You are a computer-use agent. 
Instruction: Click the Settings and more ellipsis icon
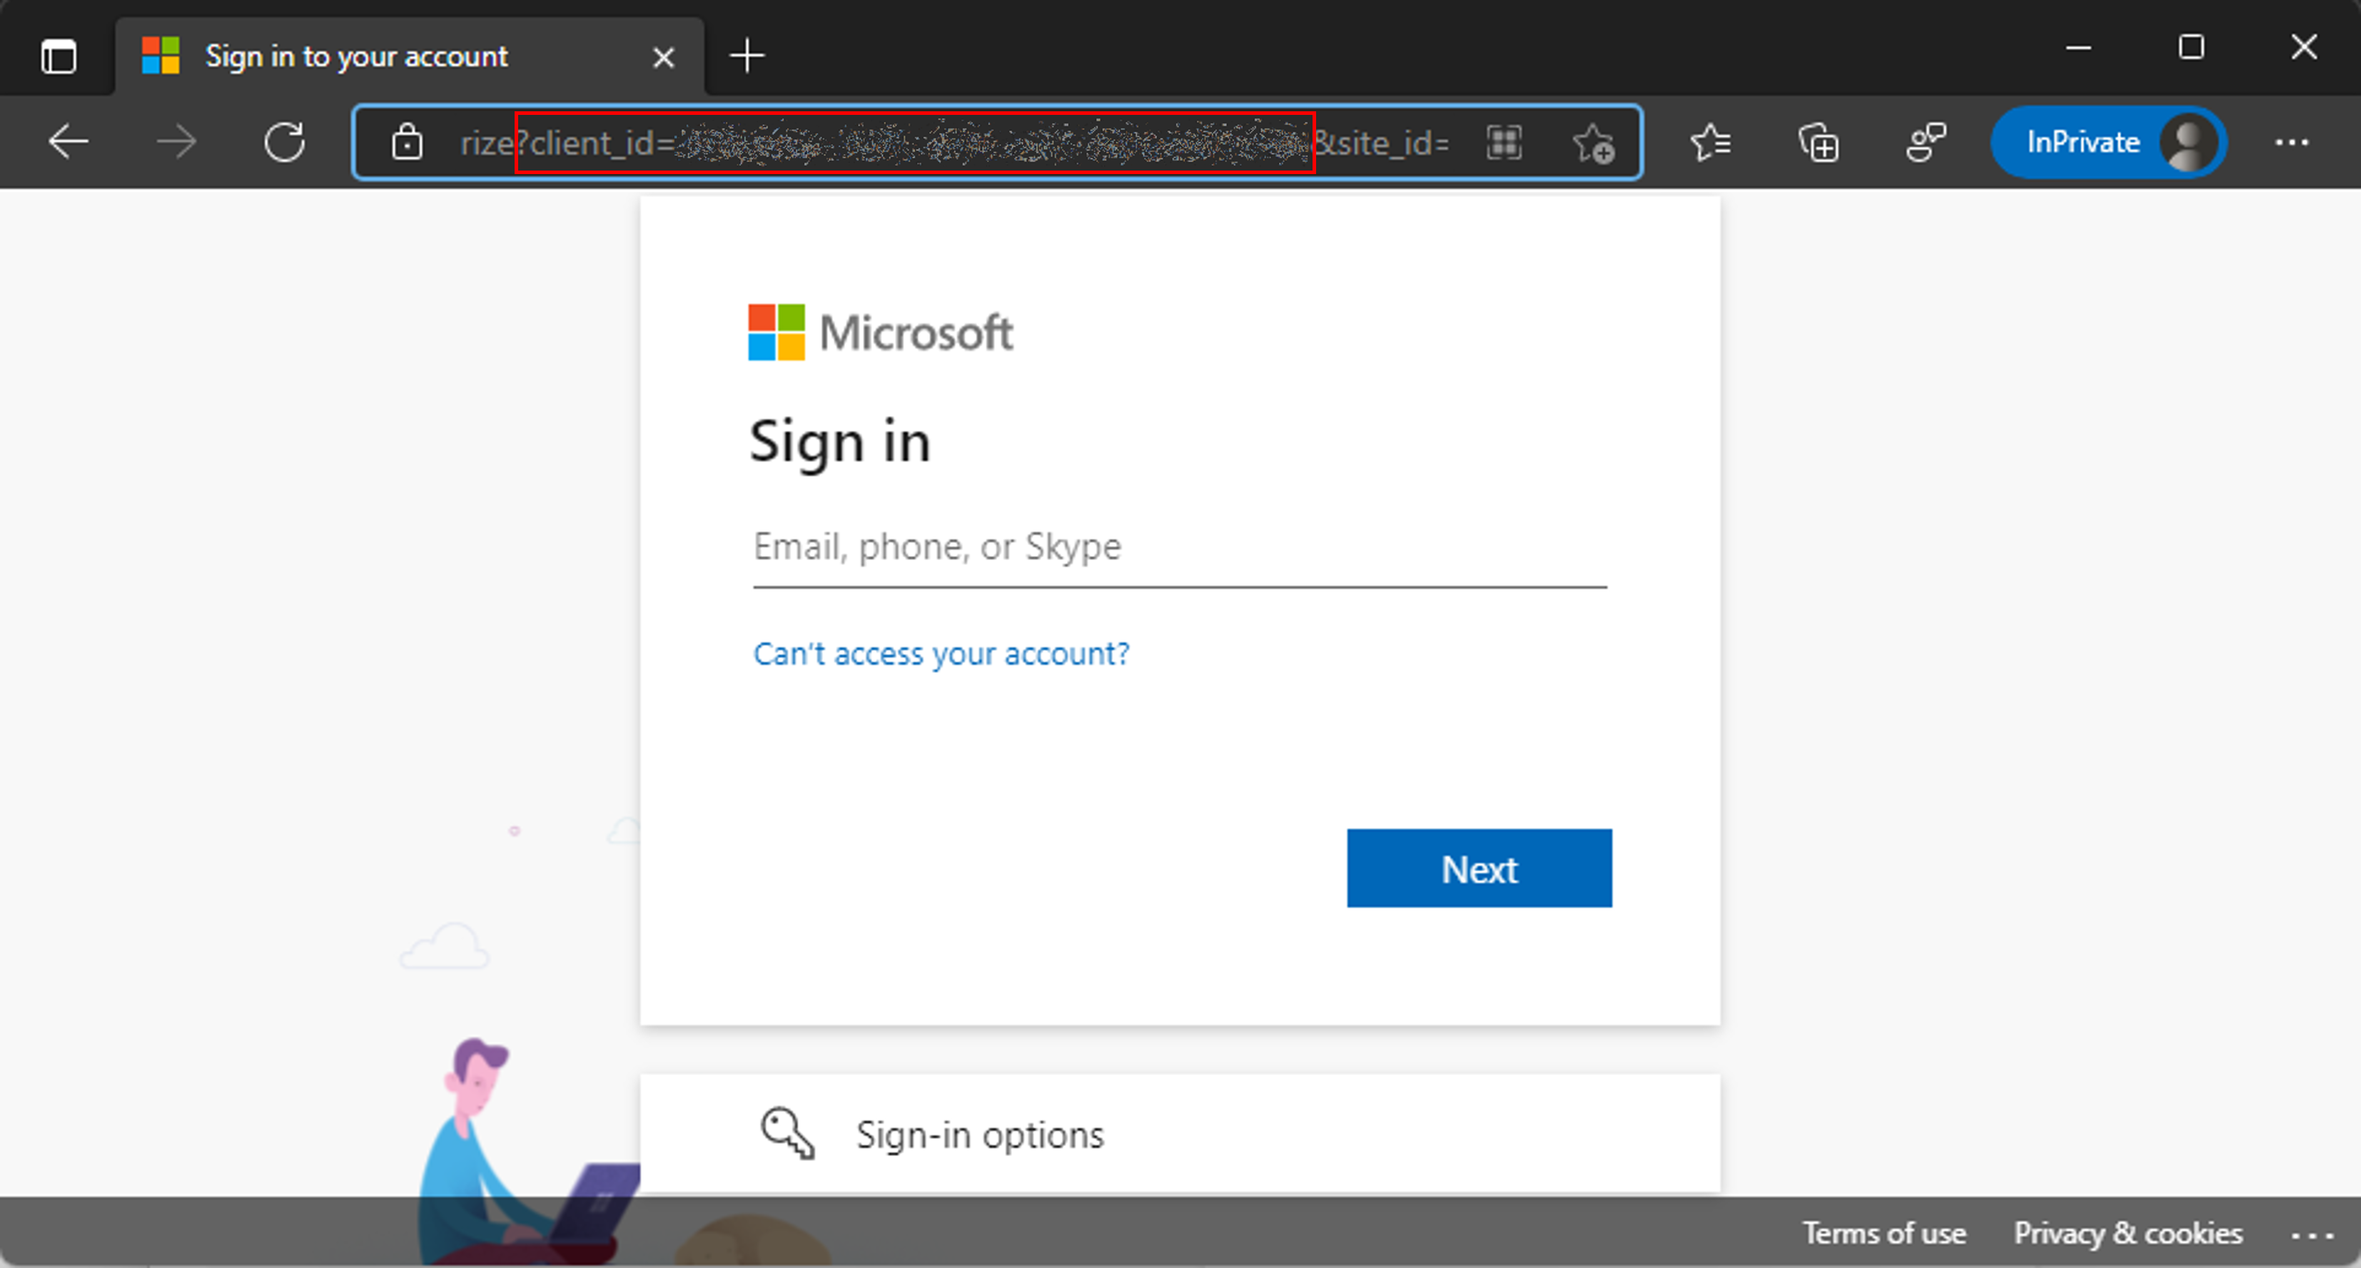[x=2292, y=142]
